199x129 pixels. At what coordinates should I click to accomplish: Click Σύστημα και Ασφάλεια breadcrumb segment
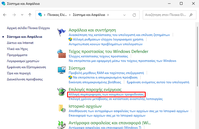(89, 15)
